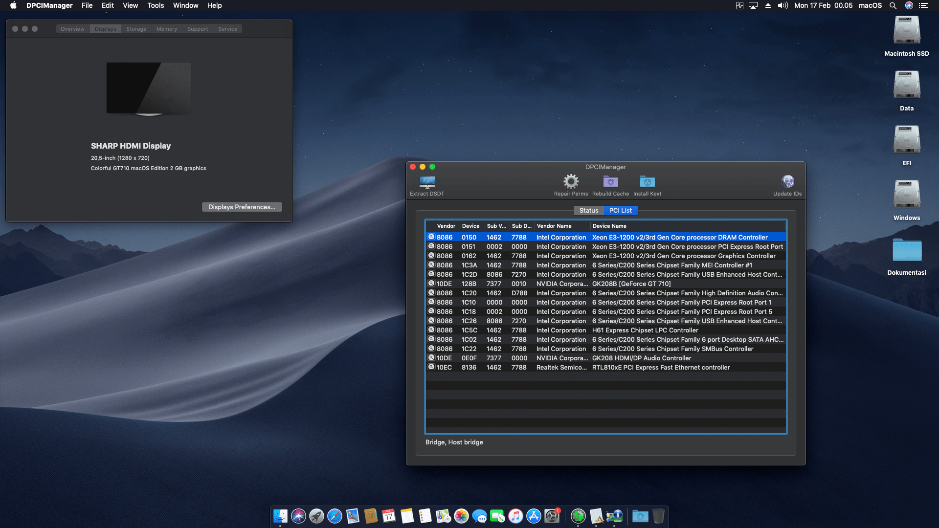Switch to the Status tab in DPCIManager
Viewport: 939px width, 528px height.
[589, 210]
